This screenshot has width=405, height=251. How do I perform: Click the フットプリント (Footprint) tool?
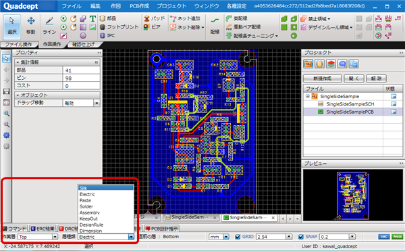point(119,27)
